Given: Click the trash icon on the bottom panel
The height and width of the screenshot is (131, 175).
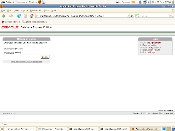Looking at the screenshot, I should [173, 129].
